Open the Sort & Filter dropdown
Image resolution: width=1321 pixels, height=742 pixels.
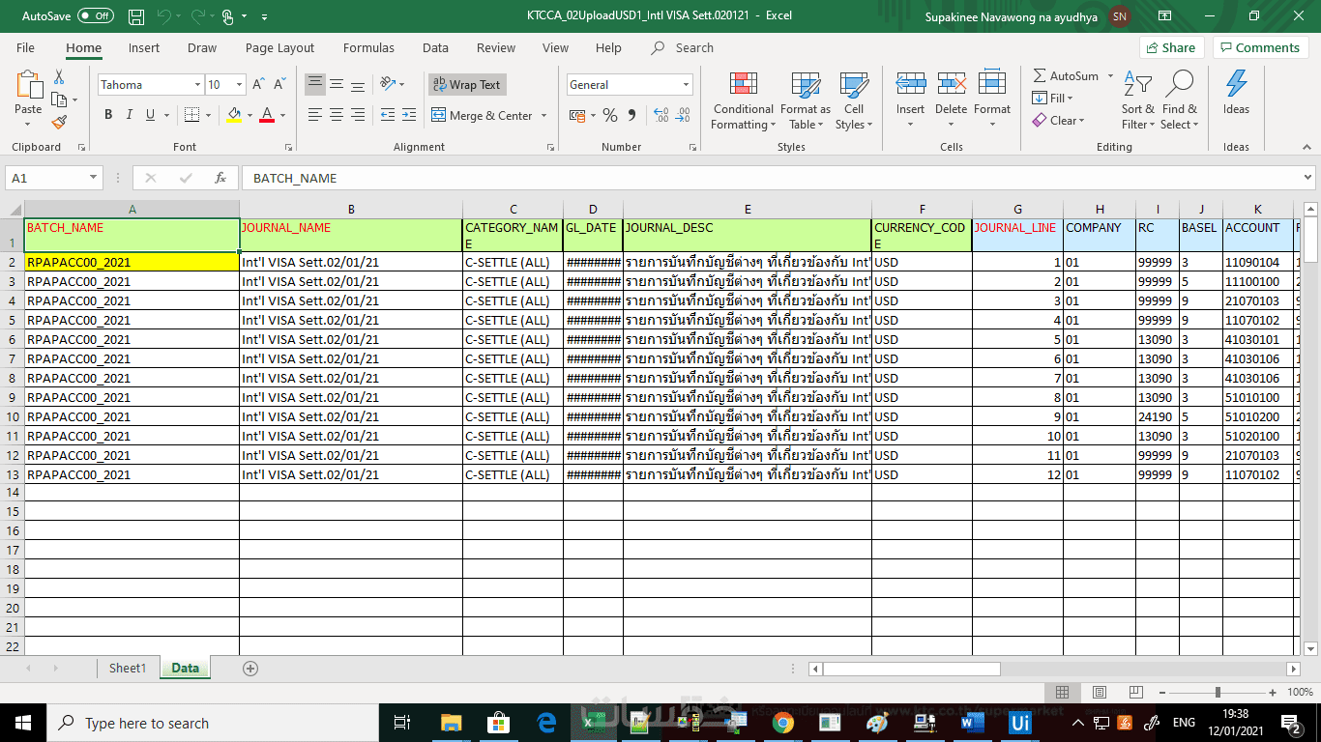coord(1137,100)
